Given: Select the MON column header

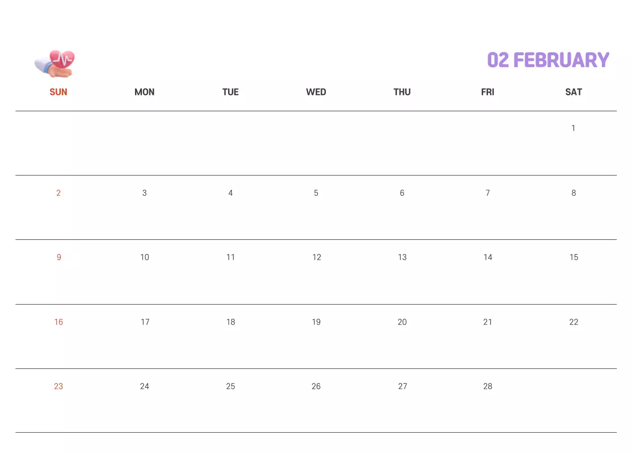Looking at the screenshot, I should click(144, 92).
